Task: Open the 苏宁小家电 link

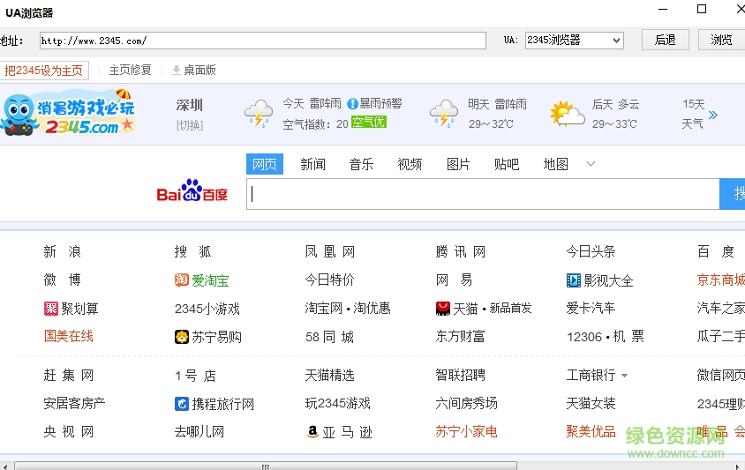Action: 466,431
